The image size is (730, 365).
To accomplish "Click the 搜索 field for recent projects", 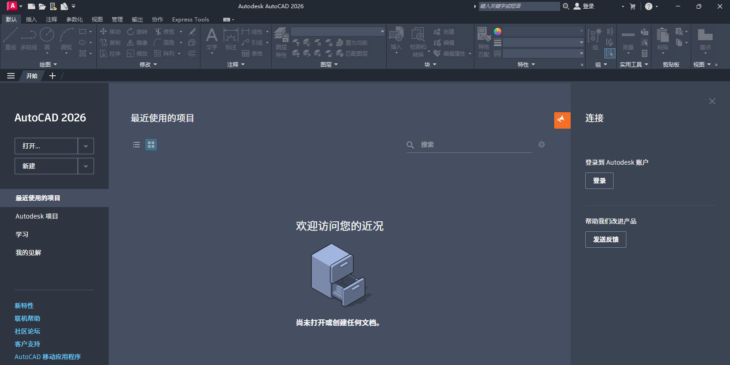I will coord(470,145).
